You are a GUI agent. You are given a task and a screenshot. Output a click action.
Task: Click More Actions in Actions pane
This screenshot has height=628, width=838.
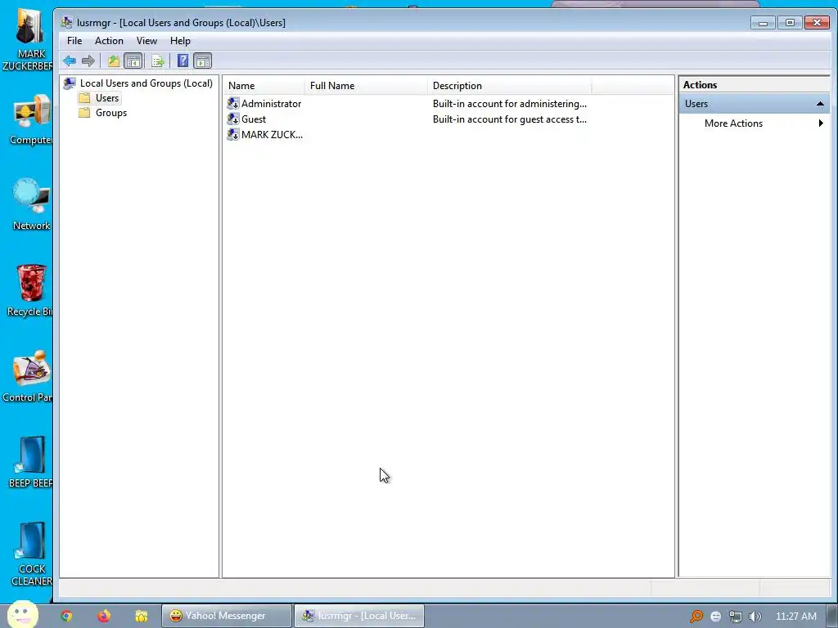click(733, 123)
